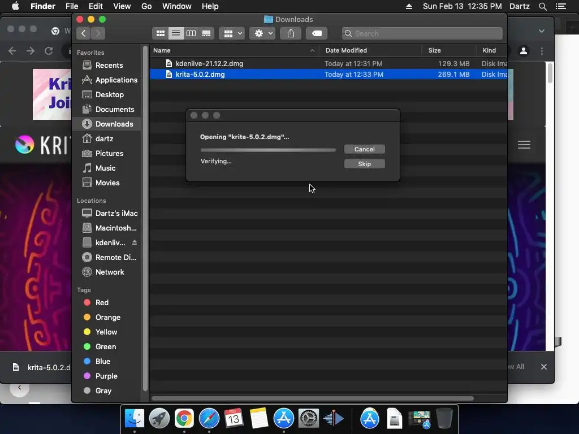The height and width of the screenshot is (434, 579).
Task: Filter by the Blue tag
Action: tap(107, 362)
